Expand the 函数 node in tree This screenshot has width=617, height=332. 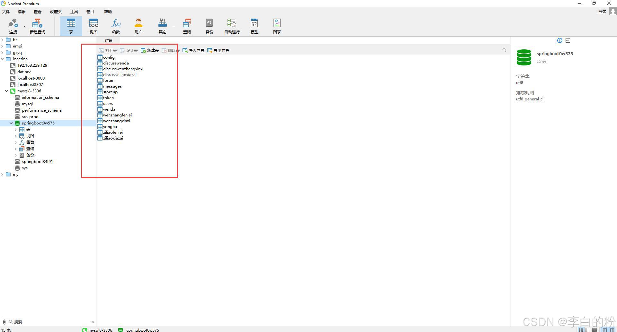tap(16, 142)
